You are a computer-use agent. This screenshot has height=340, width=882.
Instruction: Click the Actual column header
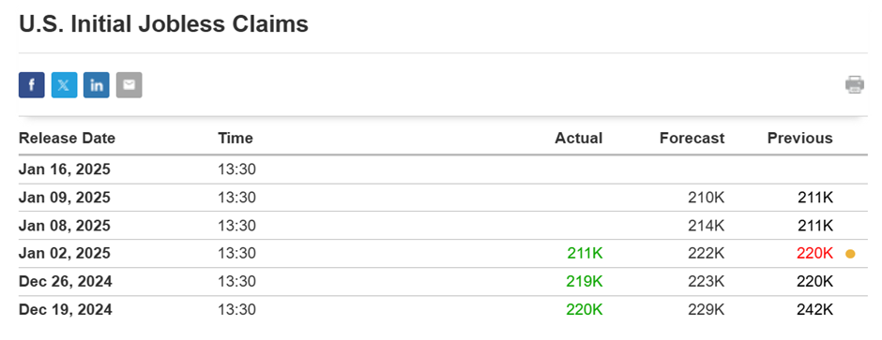point(579,138)
